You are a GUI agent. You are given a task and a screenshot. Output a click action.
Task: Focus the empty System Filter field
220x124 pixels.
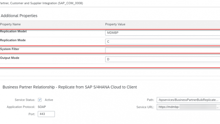coord(163,50)
